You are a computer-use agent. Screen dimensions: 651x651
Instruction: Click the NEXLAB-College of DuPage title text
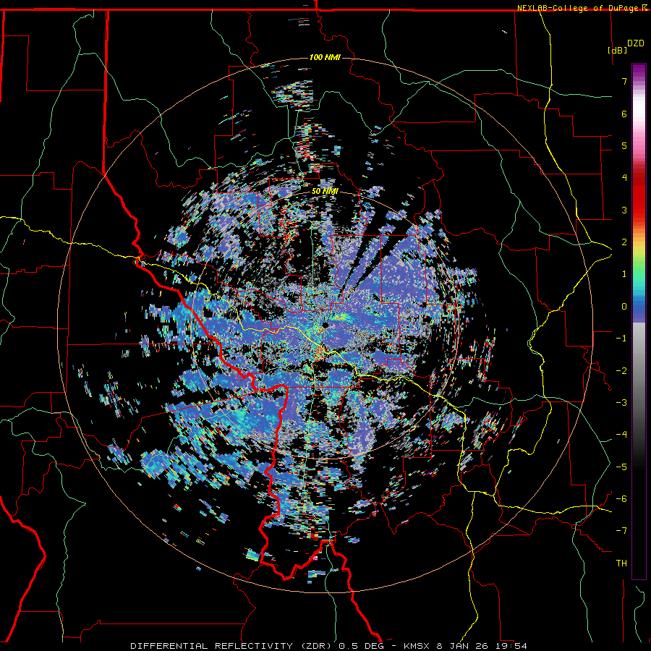[x=578, y=8]
